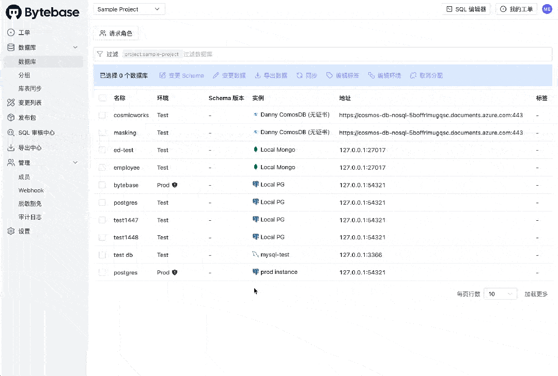Open the masking database name

[125, 133]
